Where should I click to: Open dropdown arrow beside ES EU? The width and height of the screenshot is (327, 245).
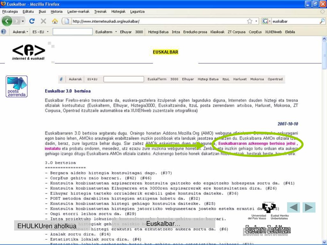click(x=48, y=32)
